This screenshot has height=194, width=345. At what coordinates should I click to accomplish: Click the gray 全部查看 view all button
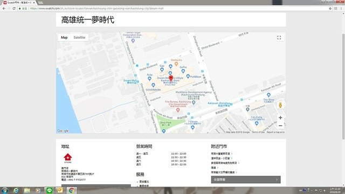(246, 179)
